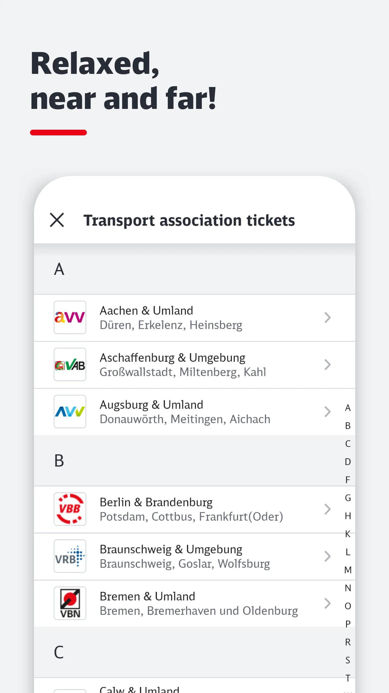This screenshot has width=389, height=693.
Task: Open Aachen & Umland chevron arrow
Action: [327, 317]
